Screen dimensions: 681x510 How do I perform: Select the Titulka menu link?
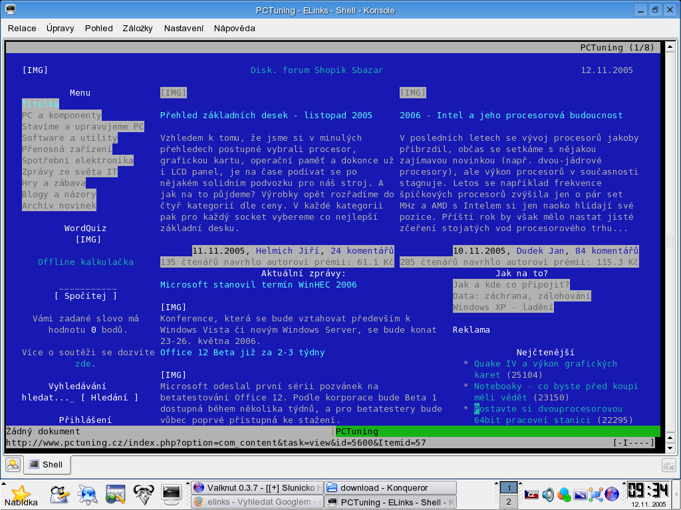pyautogui.click(x=41, y=104)
